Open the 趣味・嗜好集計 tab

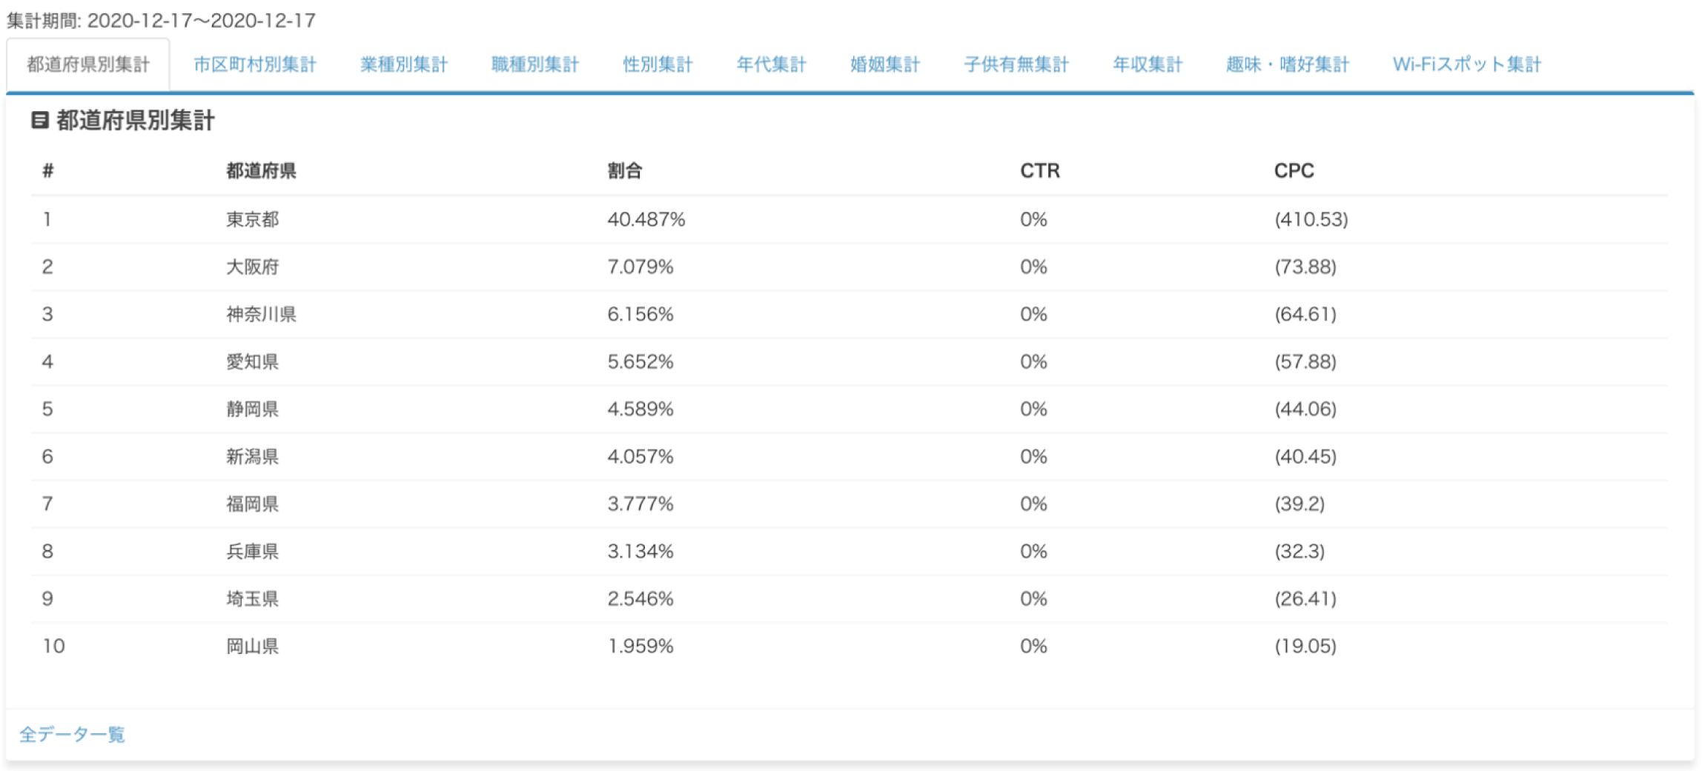(1288, 64)
